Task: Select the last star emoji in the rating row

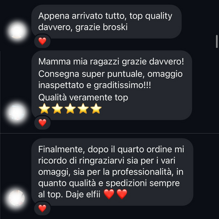Action: [96, 108]
